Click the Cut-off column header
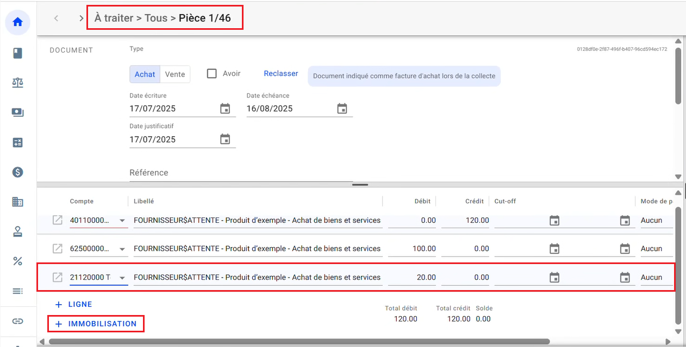The height and width of the screenshot is (347, 686). [505, 201]
